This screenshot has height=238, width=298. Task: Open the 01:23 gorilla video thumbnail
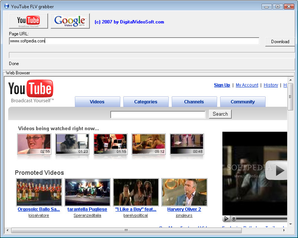pyautogui.click(x=72, y=144)
